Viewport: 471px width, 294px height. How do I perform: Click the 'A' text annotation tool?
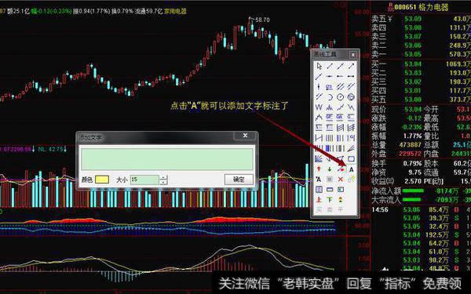(x=351, y=169)
